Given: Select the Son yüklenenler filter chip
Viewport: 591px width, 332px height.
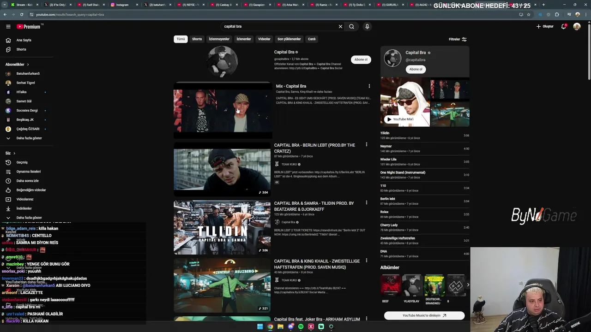Looking at the screenshot, I should pos(289,39).
